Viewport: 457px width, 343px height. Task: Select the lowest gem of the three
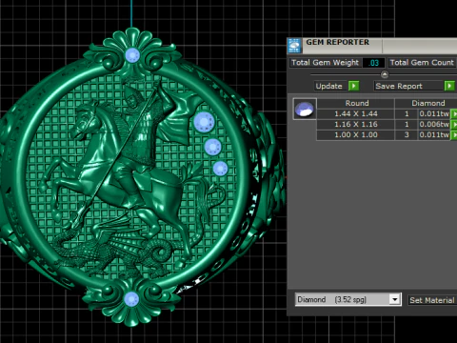point(220,169)
